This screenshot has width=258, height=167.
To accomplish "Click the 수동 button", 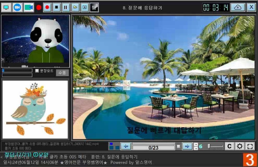I will pos(63,73).
